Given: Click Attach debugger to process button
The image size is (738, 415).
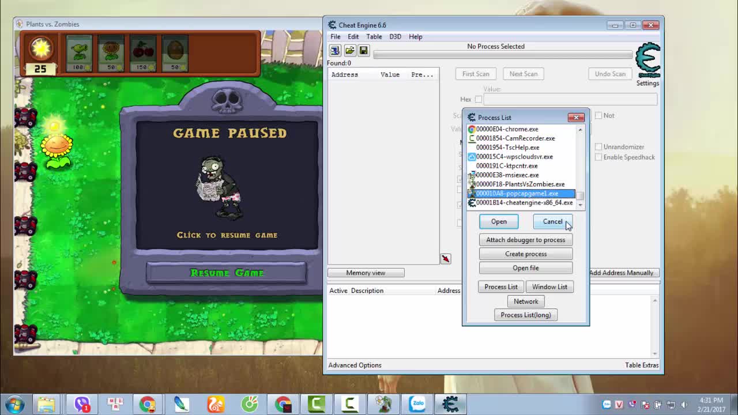Looking at the screenshot, I should pos(526,240).
